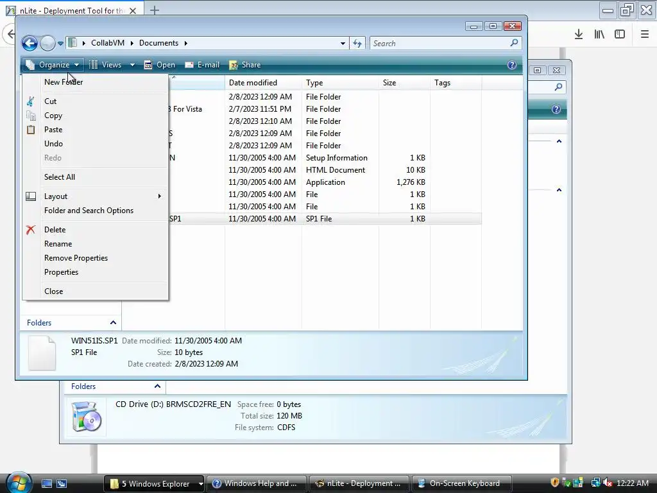
Task: Click the Layout pane icon
Action: pyautogui.click(x=31, y=196)
